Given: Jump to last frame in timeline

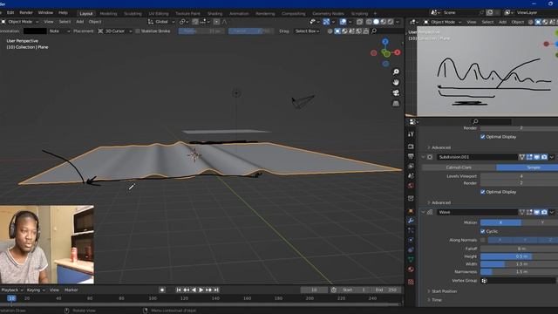Looking at the screenshot, I should [x=216, y=290].
